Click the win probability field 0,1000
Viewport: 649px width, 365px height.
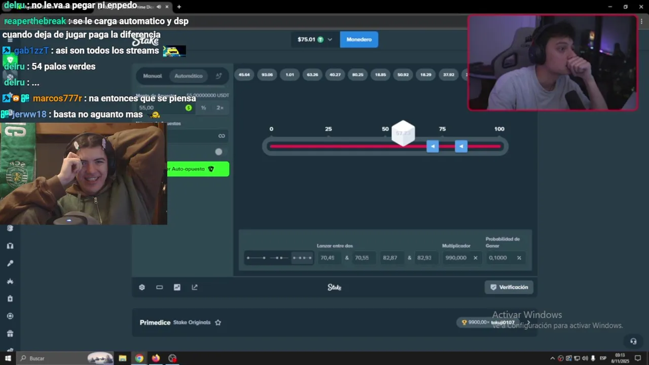click(x=505, y=258)
